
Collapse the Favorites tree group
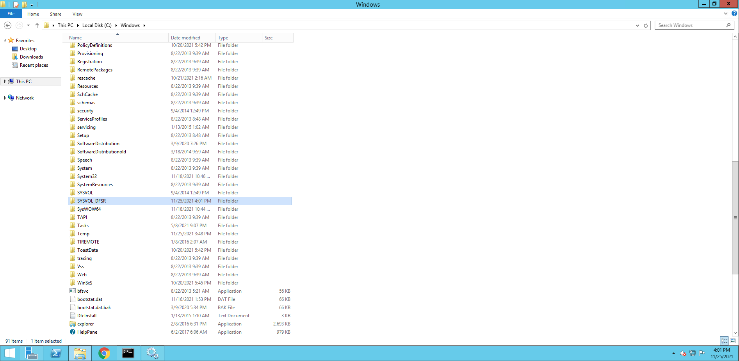coord(5,41)
